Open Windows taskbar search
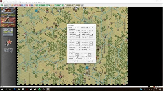This screenshot has height=91, width=163. [x=6, y=89]
